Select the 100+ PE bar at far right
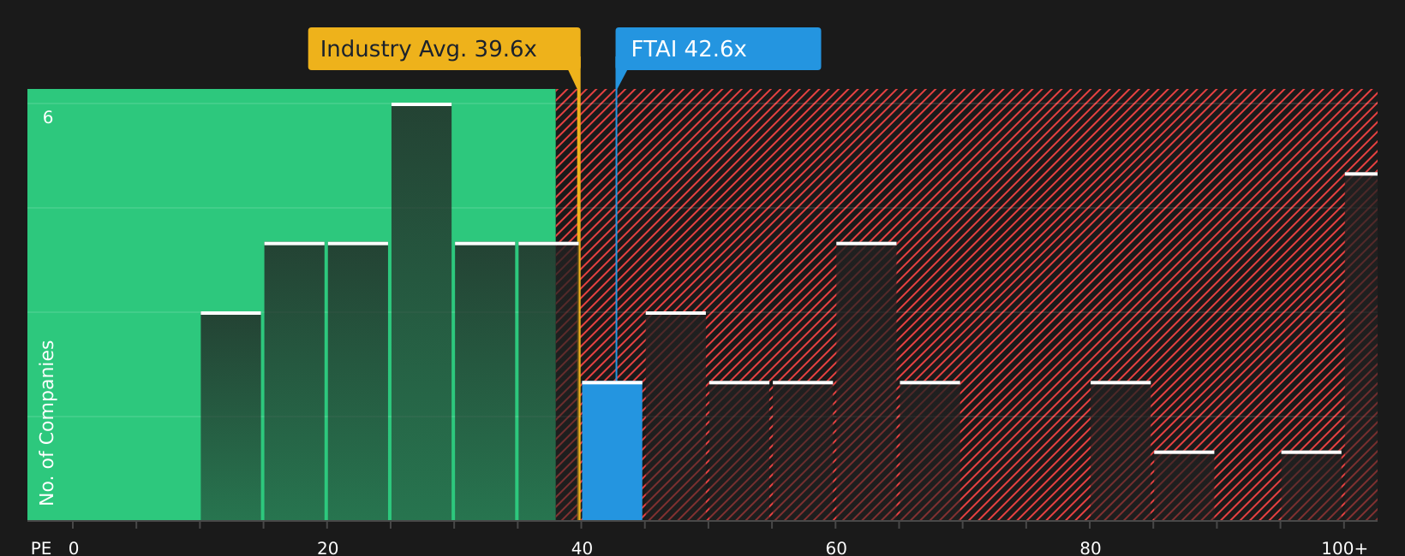Screen dimensions: 1405x556 click(1361, 346)
